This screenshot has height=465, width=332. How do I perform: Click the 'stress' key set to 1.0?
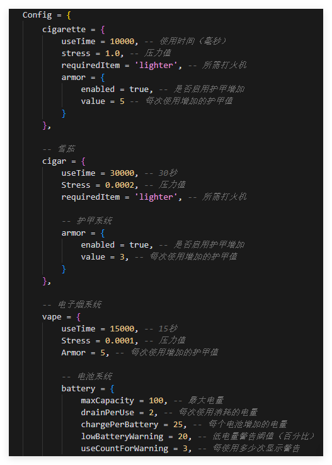(x=76, y=54)
